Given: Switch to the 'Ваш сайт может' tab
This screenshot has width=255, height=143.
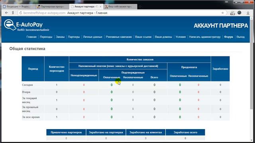Looking at the screenshot, I should [120, 7].
